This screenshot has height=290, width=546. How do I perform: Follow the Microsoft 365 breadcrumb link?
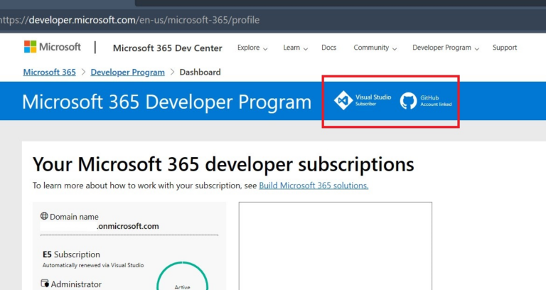[x=50, y=72]
